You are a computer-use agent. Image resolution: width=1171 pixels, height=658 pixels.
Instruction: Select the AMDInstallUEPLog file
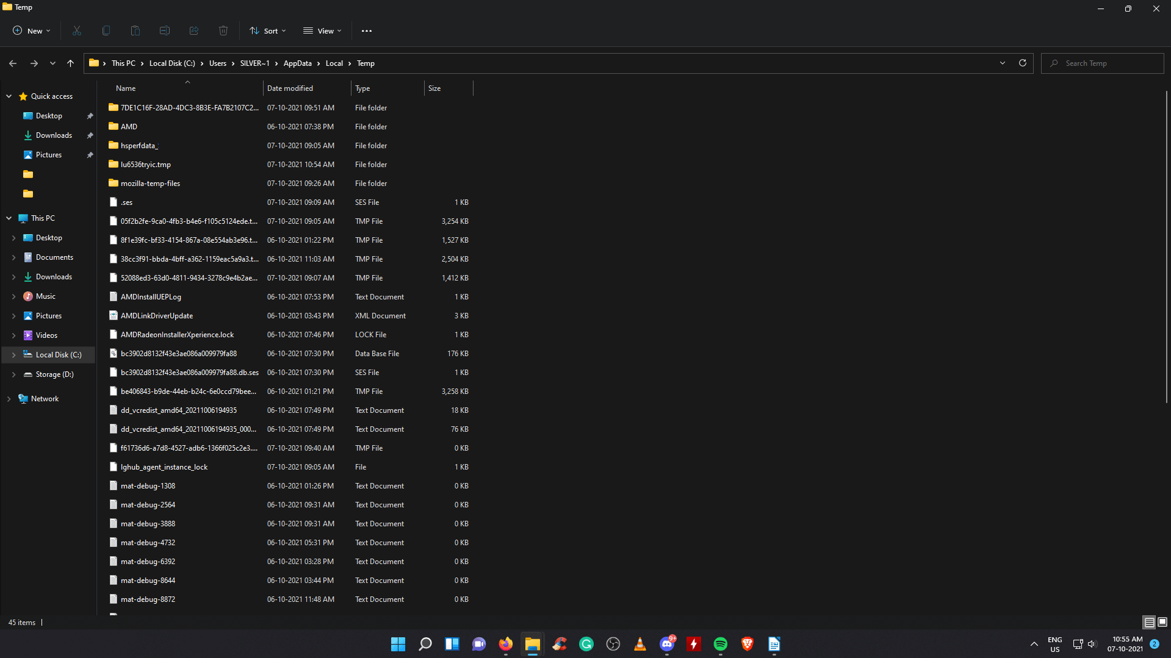(x=151, y=297)
